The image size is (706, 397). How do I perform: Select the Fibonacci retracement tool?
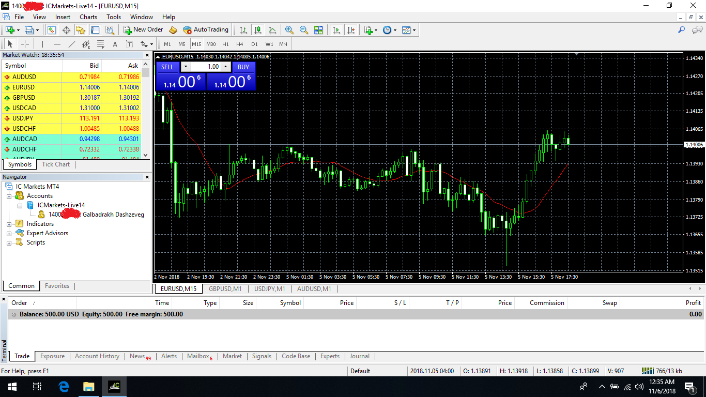pyautogui.click(x=101, y=44)
